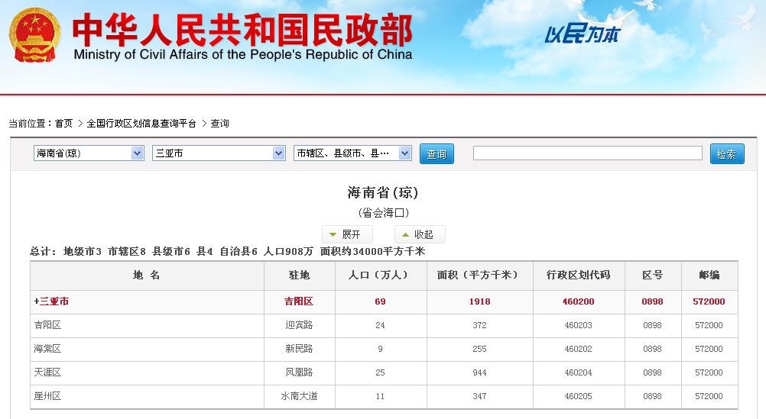Open the 市辖区、县级市 type dropdown
The image size is (766, 419).
(x=352, y=153)
